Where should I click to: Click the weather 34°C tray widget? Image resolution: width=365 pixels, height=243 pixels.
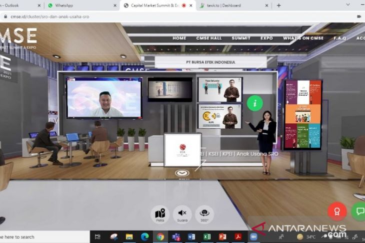pos(306,237)
